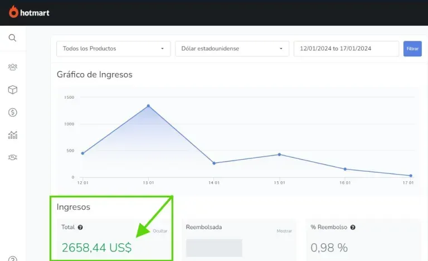Open the search magnifier in the sidebar
Screen dimensions: 428x261
coord(12,38)
